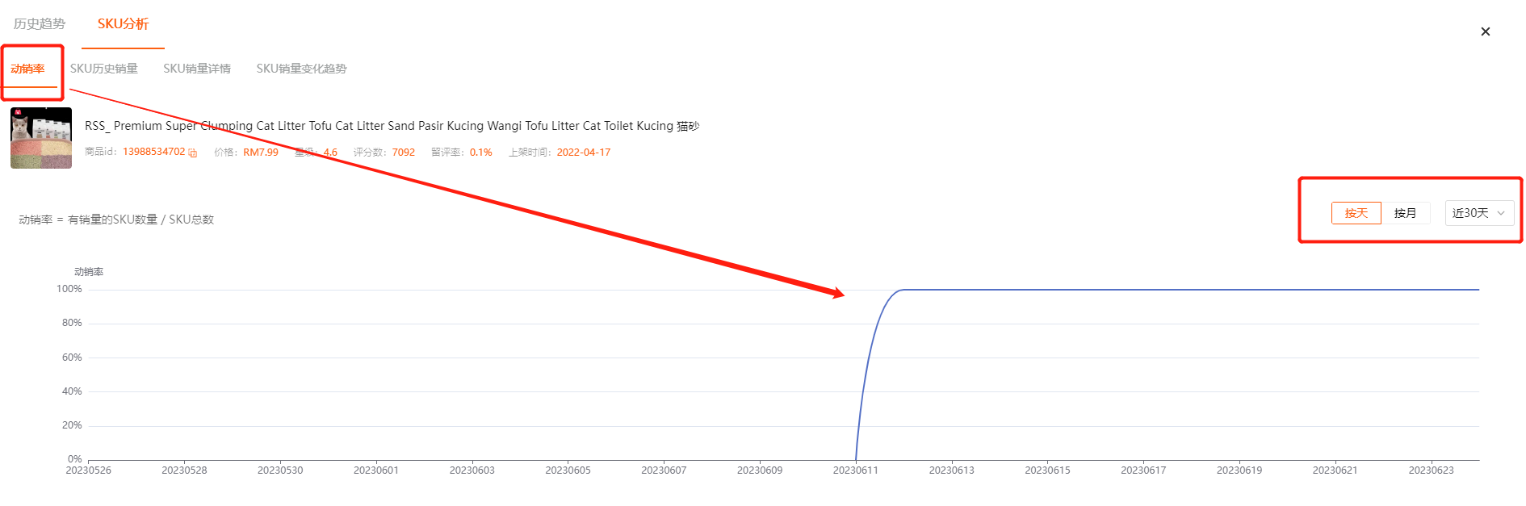View the SKU销量变化趋势 sub-tab
This screenshot has width=1526, height=506.
[x=301, y=69]
